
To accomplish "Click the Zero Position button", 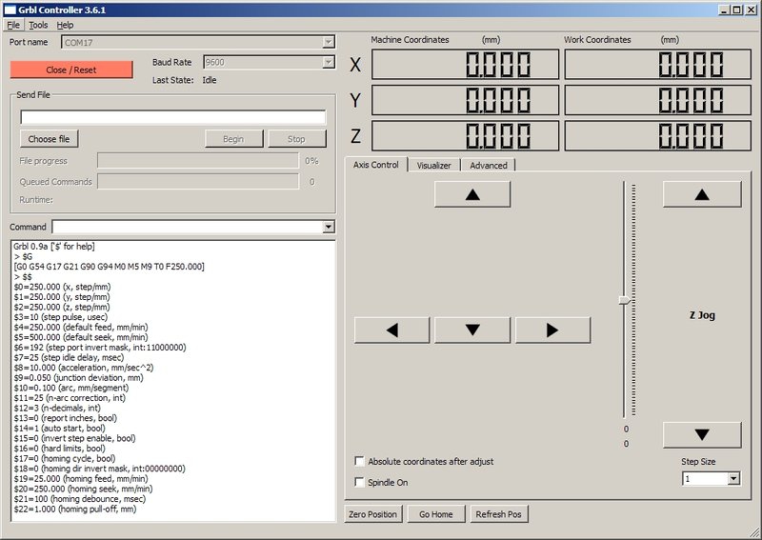I will [x=372, y=514].
